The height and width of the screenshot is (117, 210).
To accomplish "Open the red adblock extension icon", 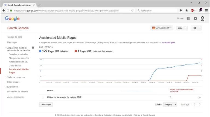I will [x=192, y=10].
